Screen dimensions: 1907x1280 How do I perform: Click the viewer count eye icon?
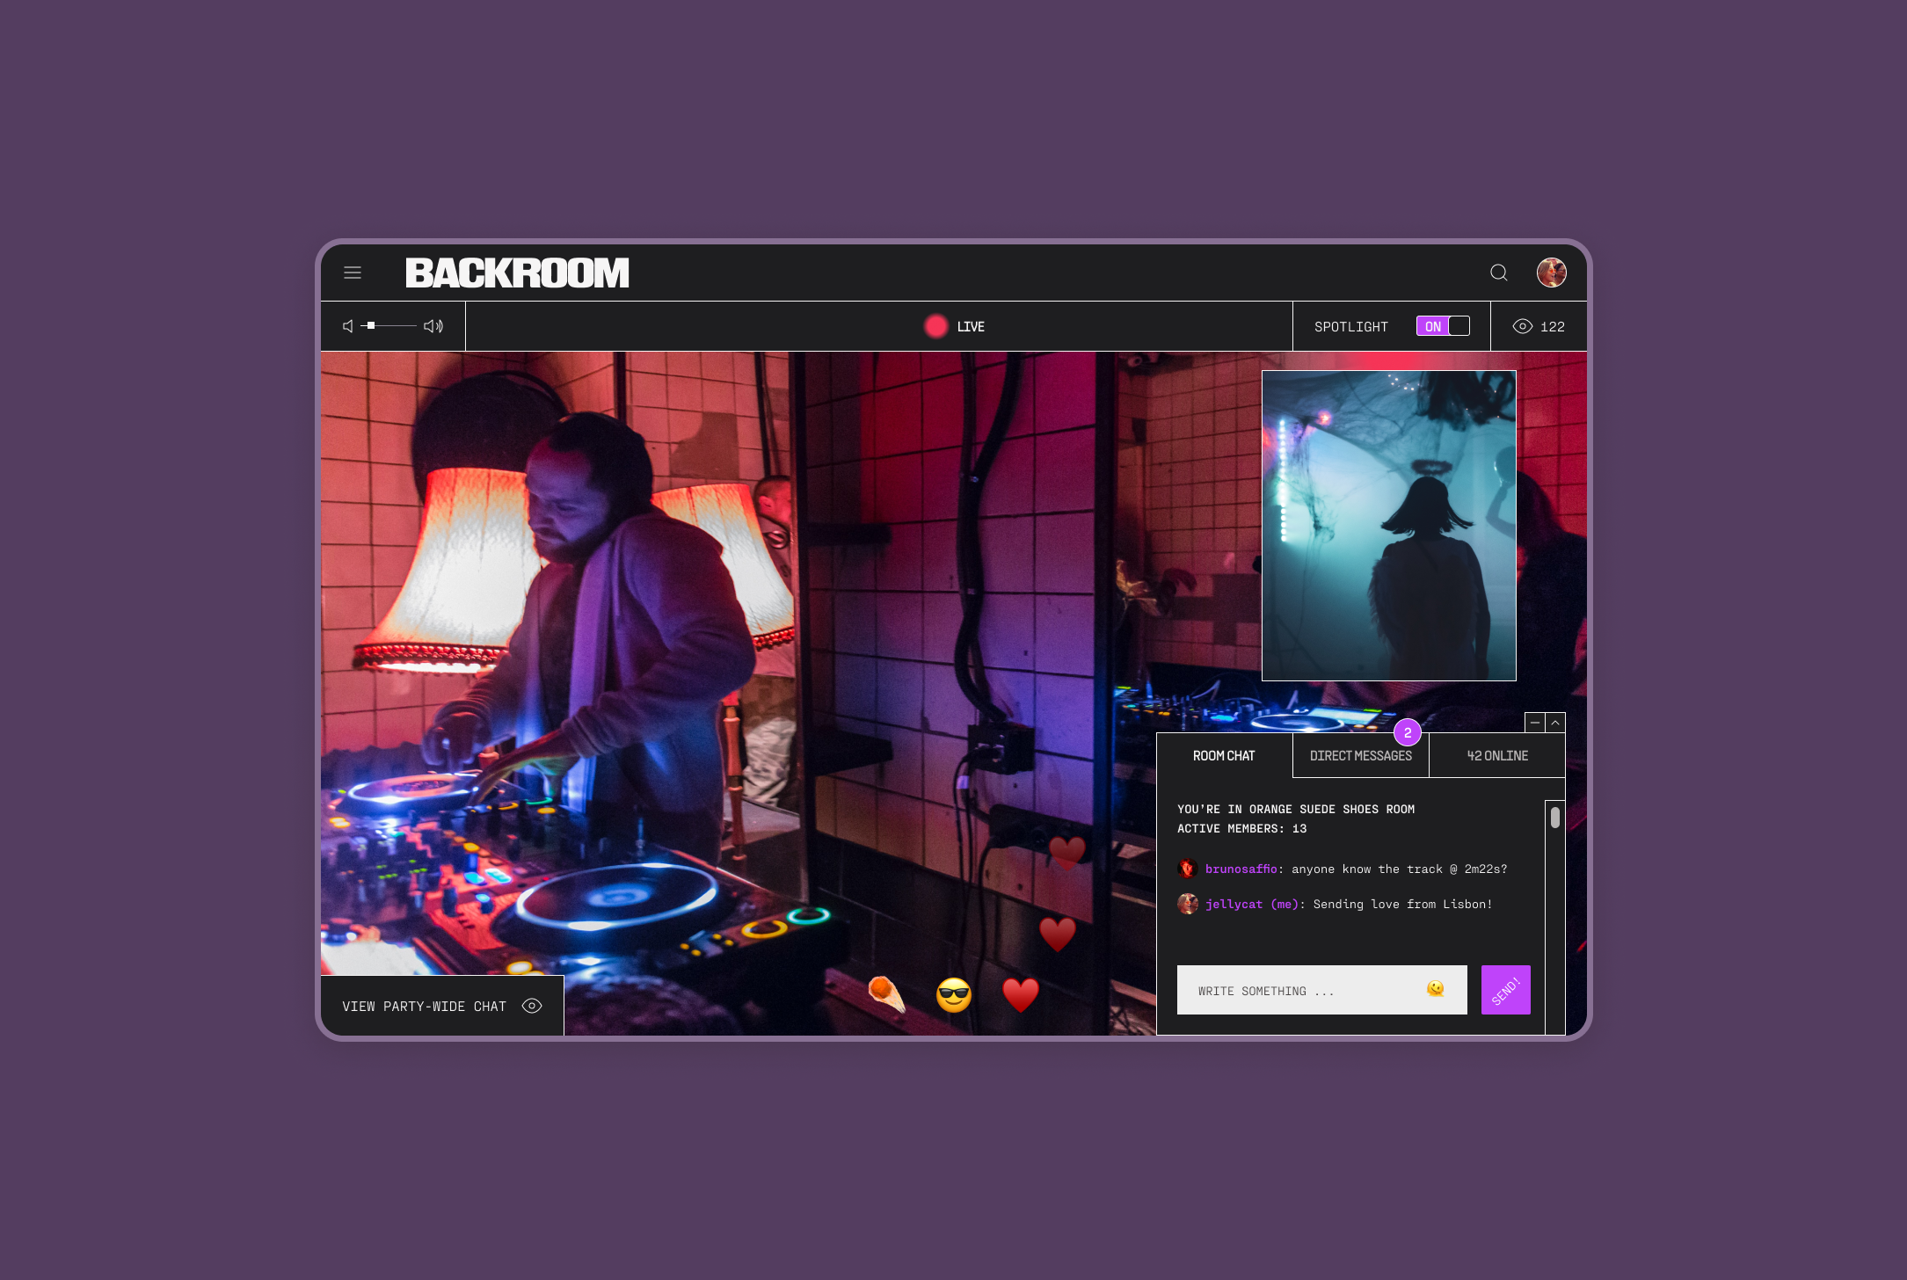[x=1523, y=326]
